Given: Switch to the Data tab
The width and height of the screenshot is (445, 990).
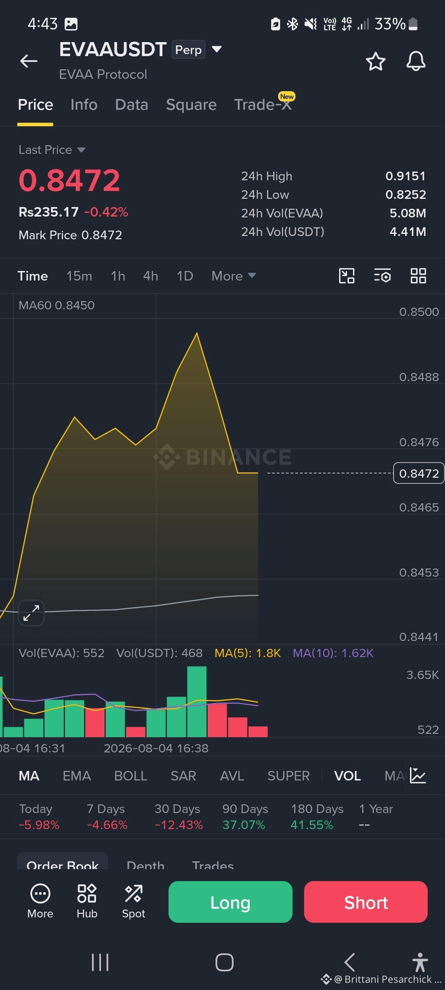Looking at the screenshot, I should pyautogui.click(x=131, y=105).
